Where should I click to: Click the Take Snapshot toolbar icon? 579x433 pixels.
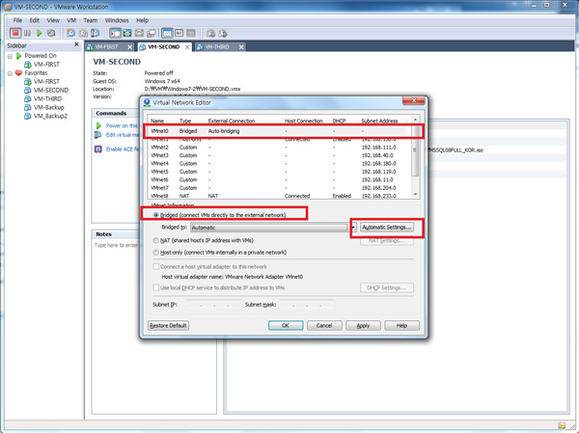coord(70,33)
